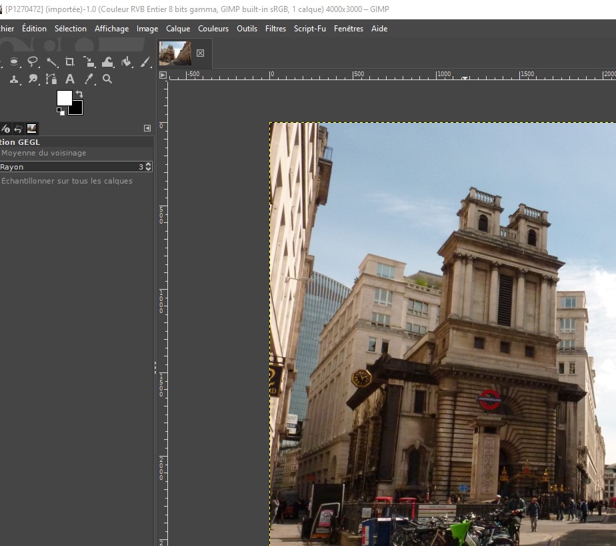Viewport: 616px width, 546px height.
Task: Open the Filtres menu
Action: point(275,29)
